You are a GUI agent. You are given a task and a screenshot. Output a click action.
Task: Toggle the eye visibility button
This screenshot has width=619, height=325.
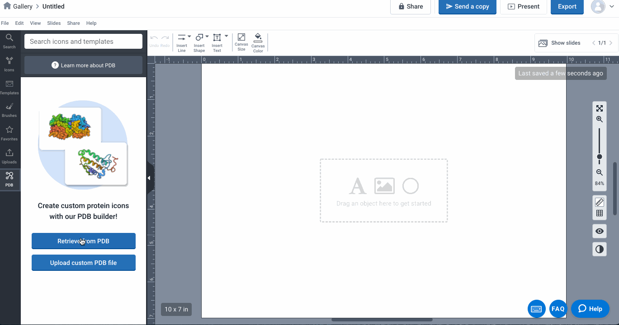click(600, 231)
